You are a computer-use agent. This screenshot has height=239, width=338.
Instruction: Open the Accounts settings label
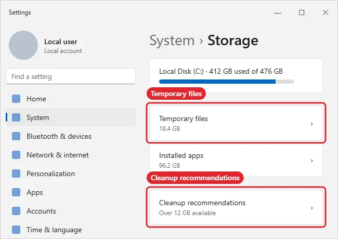click(x=41, y=211)
